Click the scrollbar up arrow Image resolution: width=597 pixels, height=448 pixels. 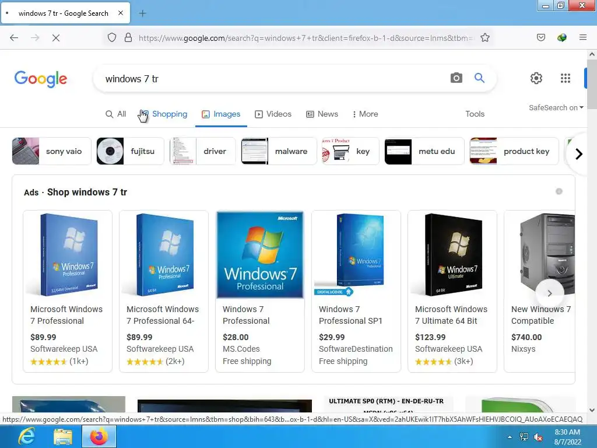pos(592,54)
